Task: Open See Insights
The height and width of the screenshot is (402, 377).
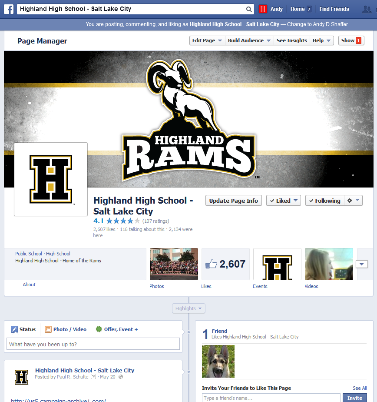Action: 291,40
